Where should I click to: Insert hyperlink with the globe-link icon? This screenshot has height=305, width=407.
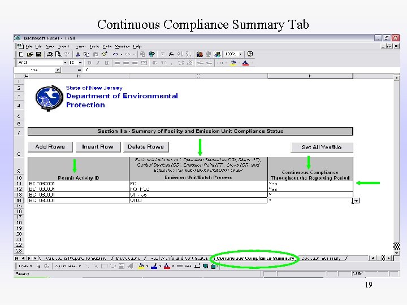142,54
